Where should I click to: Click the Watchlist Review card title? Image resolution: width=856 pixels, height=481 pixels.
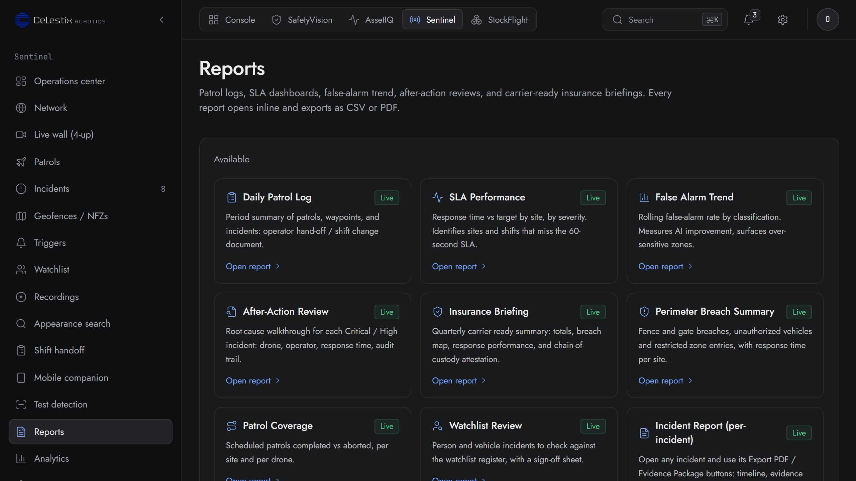coord(486,426)
